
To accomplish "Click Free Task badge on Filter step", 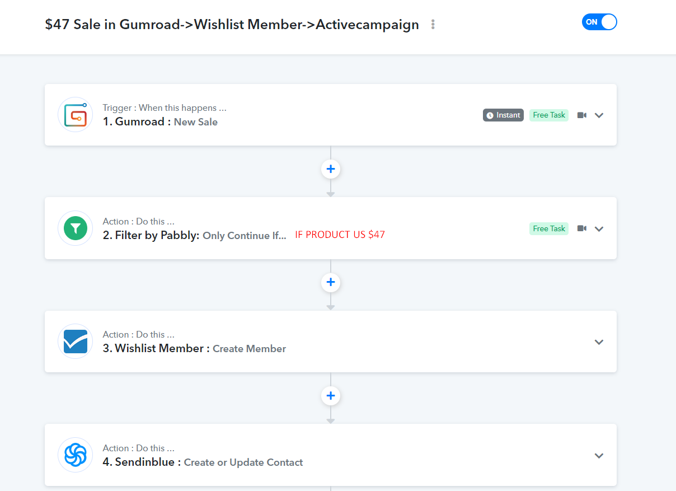I will [x=549, y=228].
